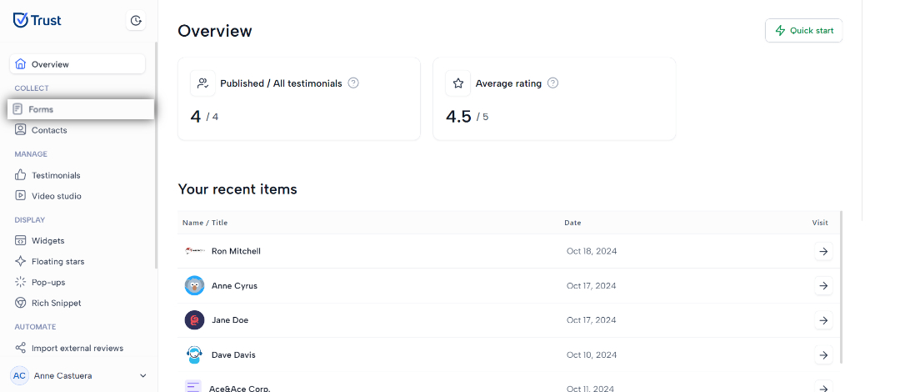Open Import external reviews
Screen dimensions: 900x392
coord(77,348)
